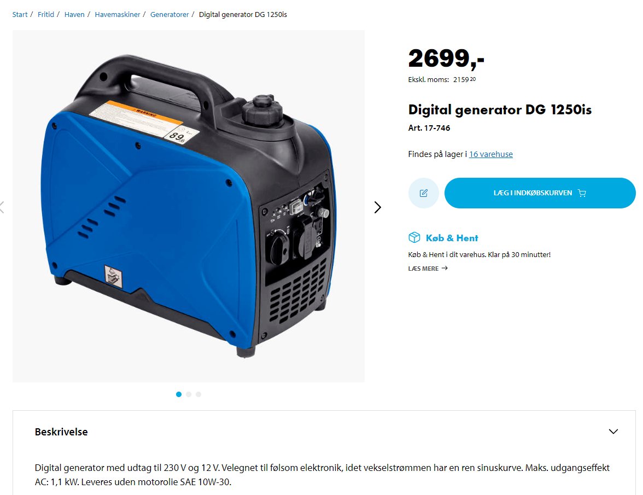Viewport: 643px width, 495px height.
Task: Click the arrow next to LÆS MERE
Action: [445, 268]
